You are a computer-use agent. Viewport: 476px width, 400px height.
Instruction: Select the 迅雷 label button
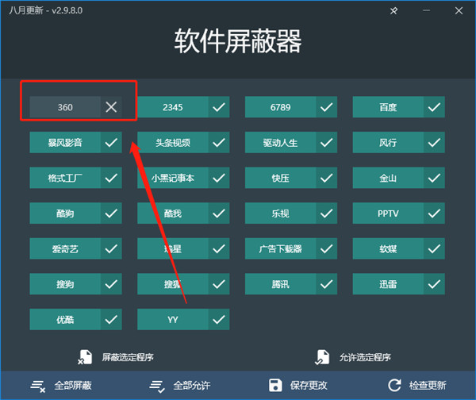388,284
